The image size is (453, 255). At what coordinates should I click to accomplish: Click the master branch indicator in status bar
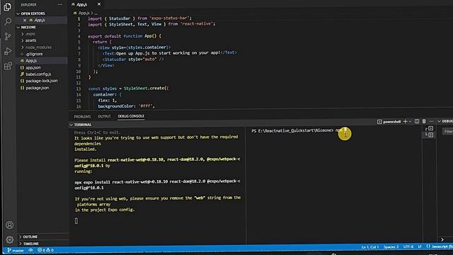16,250
